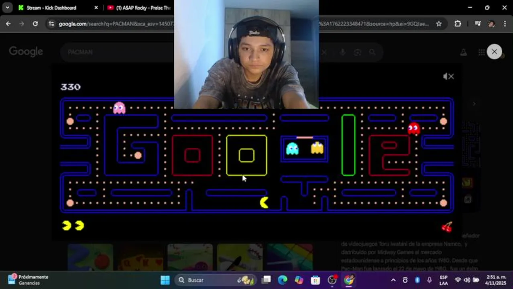Click the pink ghost Pinky

[x=119, y=108]
